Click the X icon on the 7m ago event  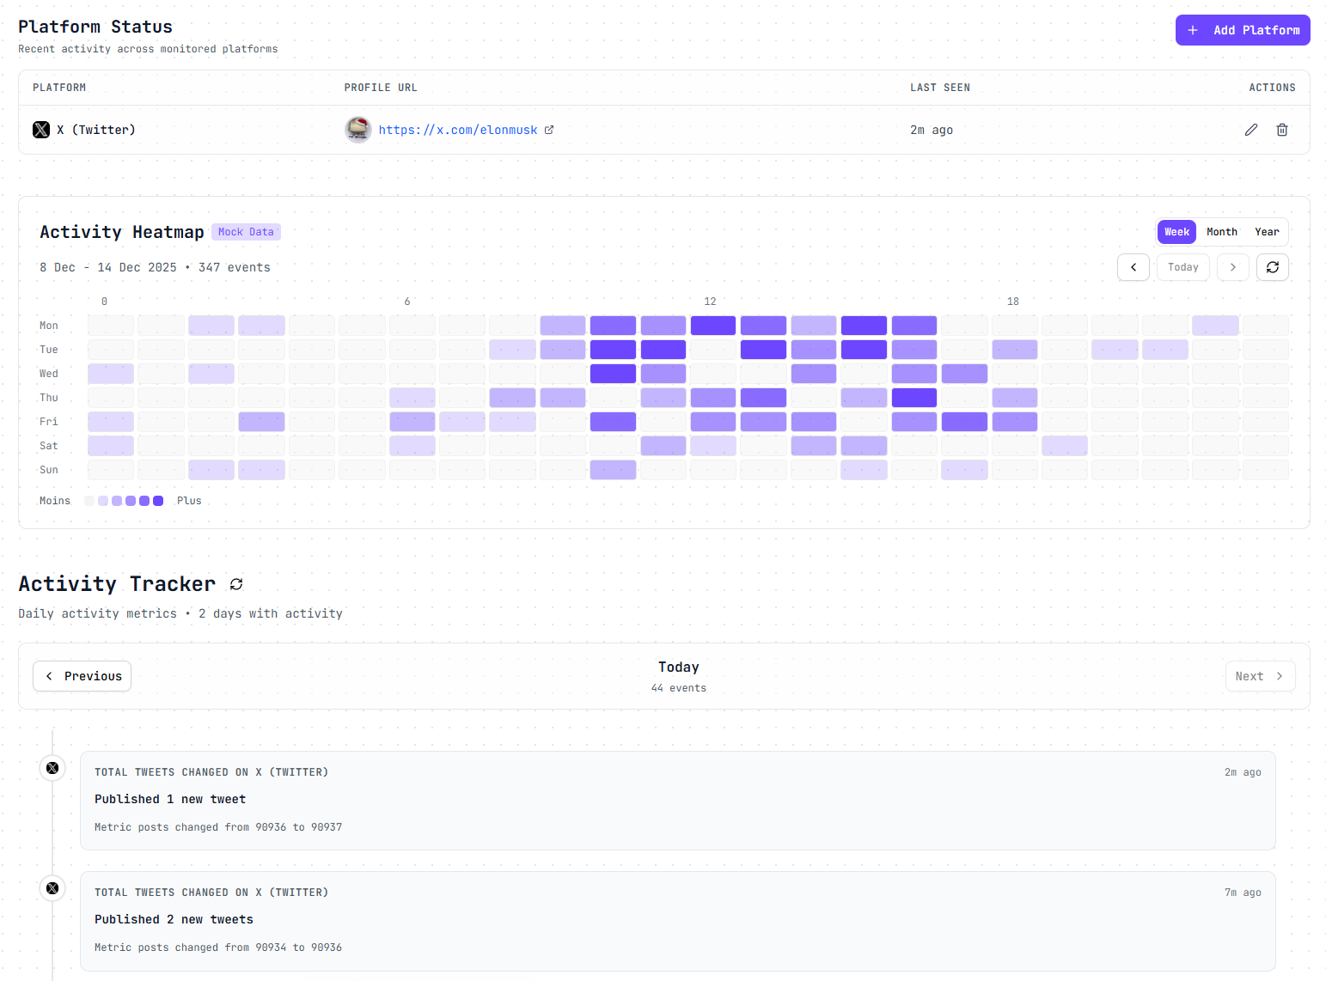(x=52, y=887)
